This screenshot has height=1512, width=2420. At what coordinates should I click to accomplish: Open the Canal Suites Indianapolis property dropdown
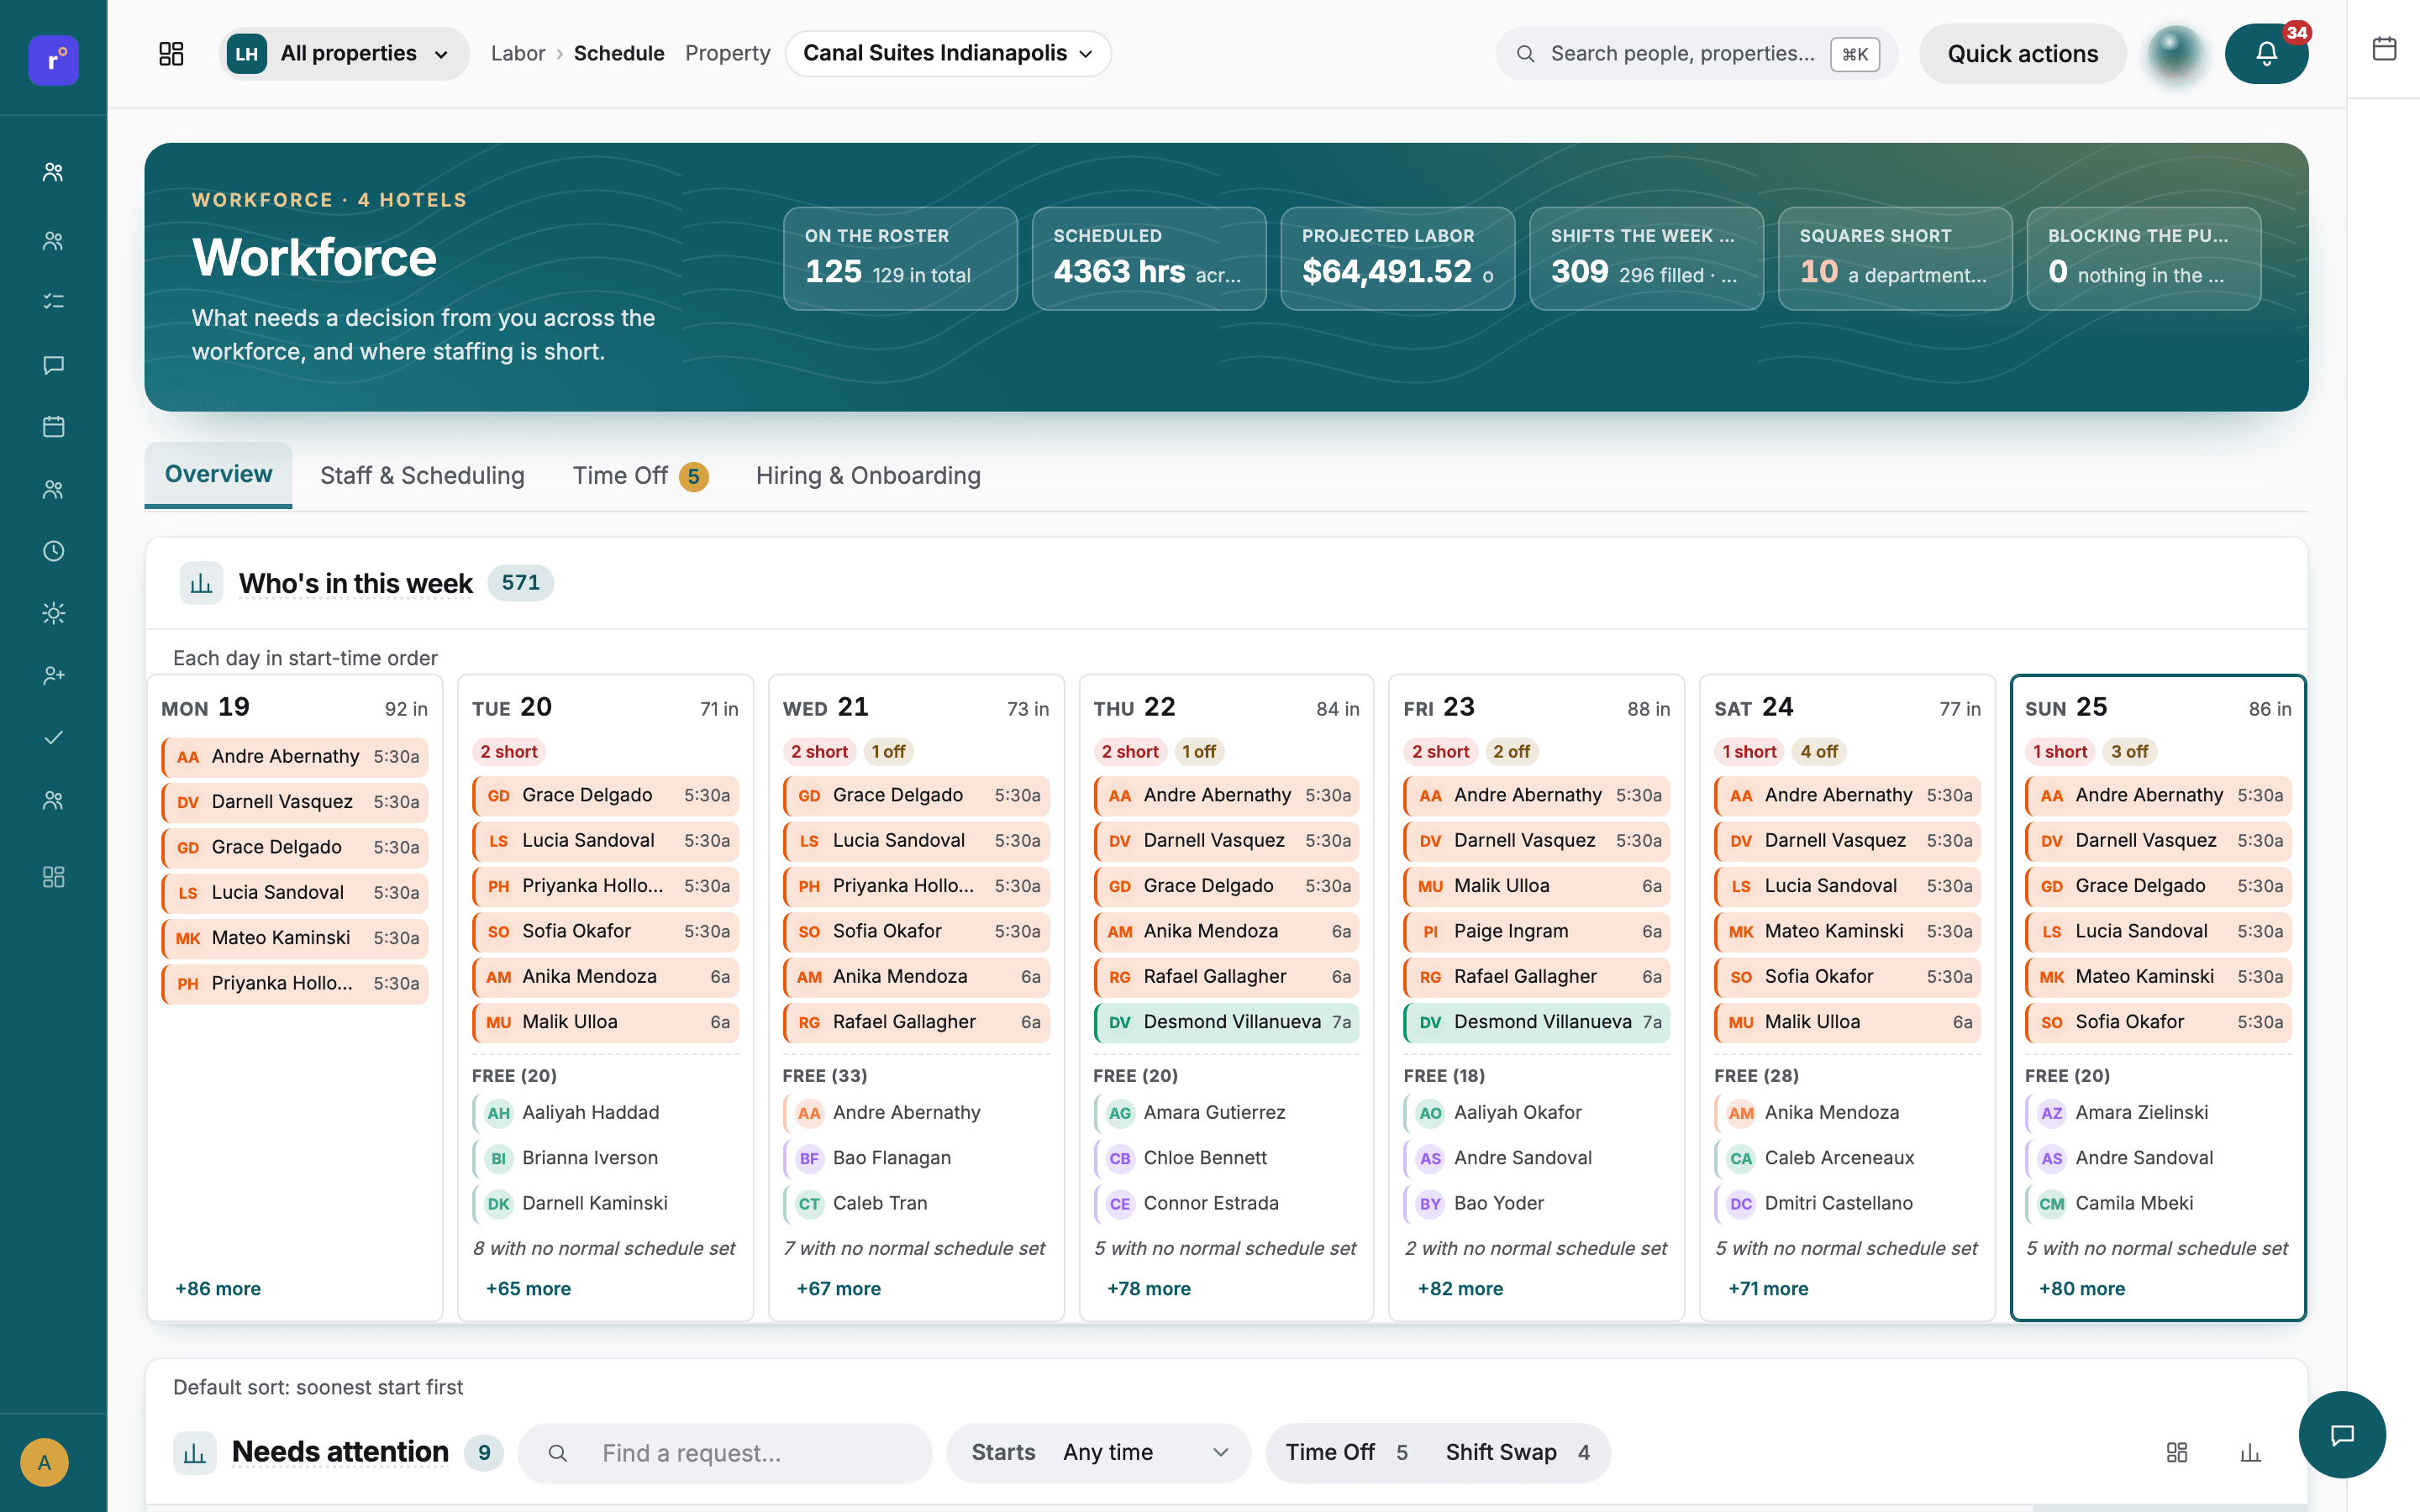pyautogui.click(x=948, y=54)
